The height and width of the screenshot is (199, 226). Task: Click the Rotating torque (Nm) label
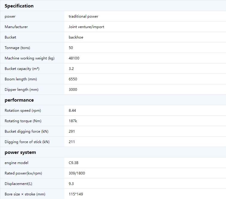point(23,121)
